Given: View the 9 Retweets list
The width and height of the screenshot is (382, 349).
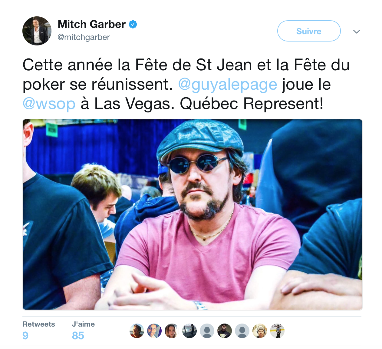Looking at the screenshot, I should pyautogui.click(x=39, y=330).
